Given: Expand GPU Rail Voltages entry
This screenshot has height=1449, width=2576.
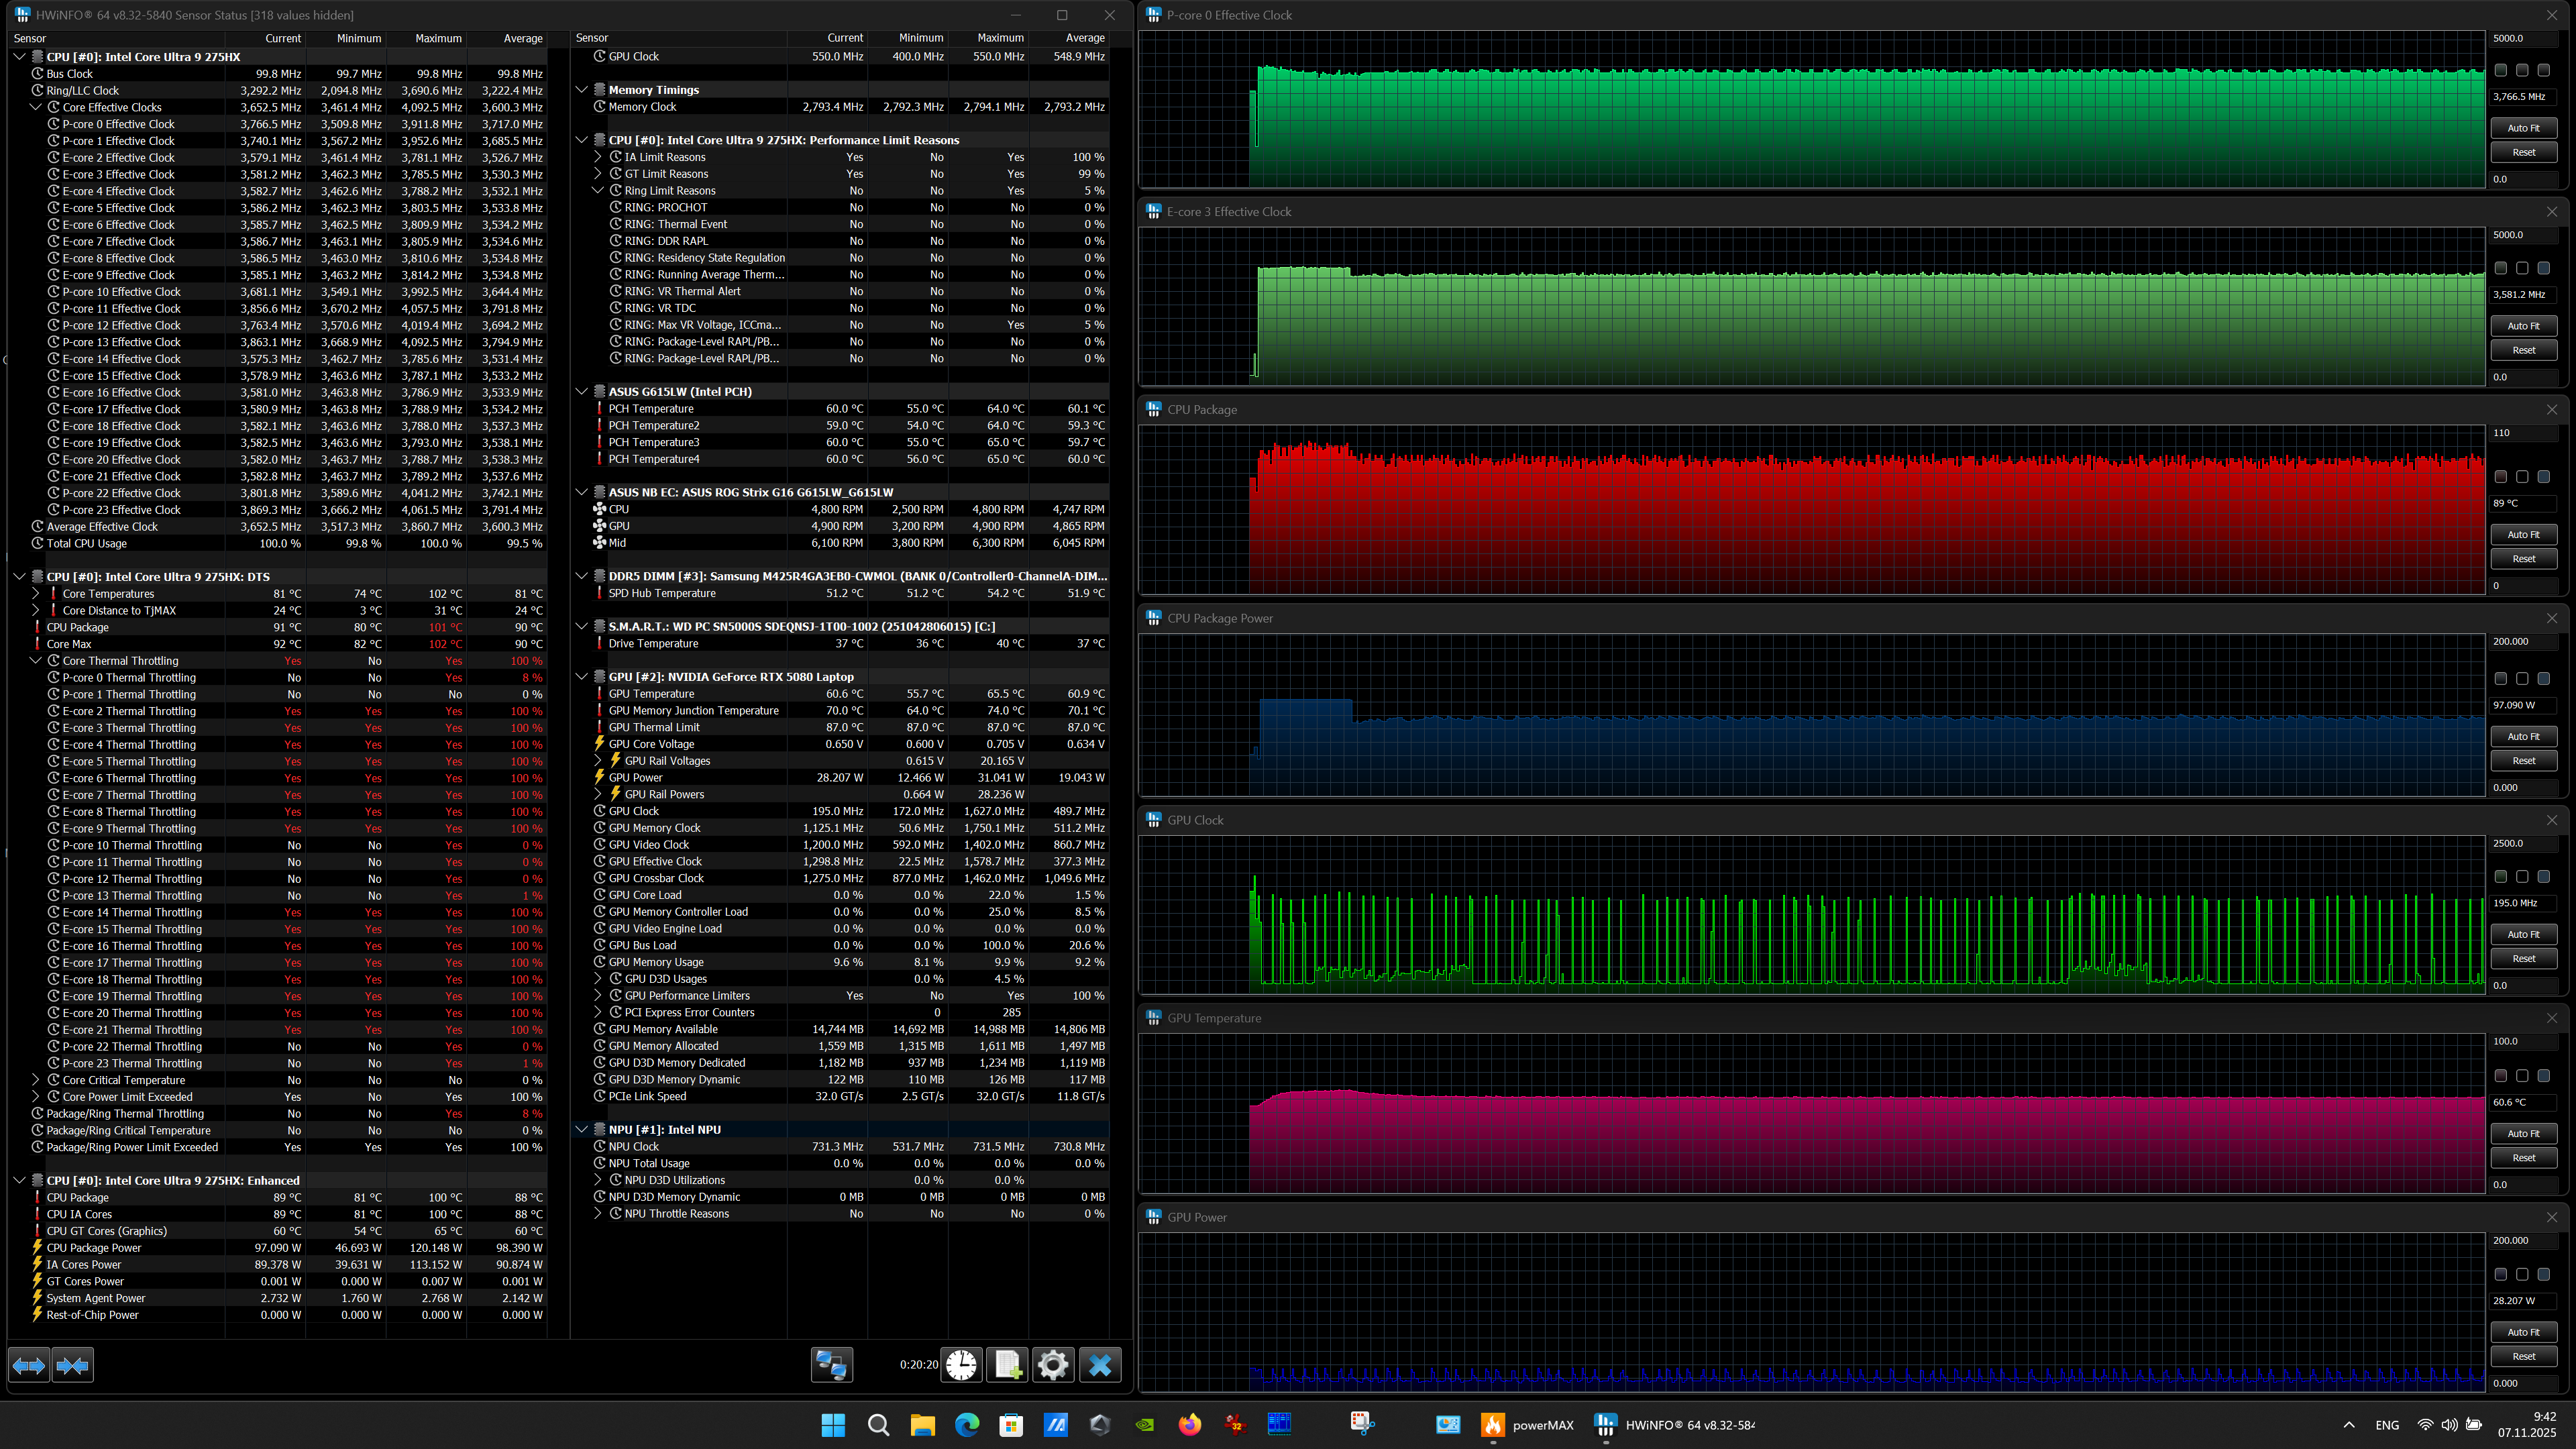Looking at the screenshot, I should 598,761.
